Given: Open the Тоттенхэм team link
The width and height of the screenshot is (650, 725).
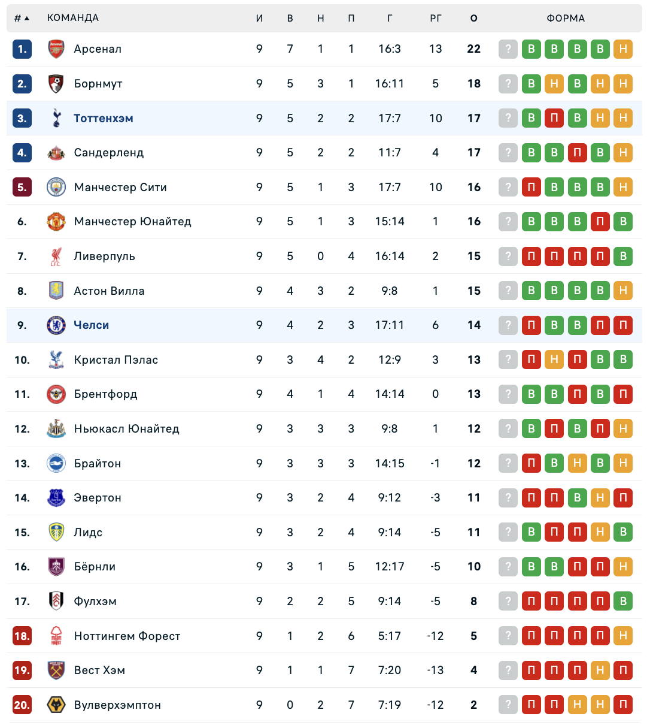Looking at the screenshot, I should point(104,119).
